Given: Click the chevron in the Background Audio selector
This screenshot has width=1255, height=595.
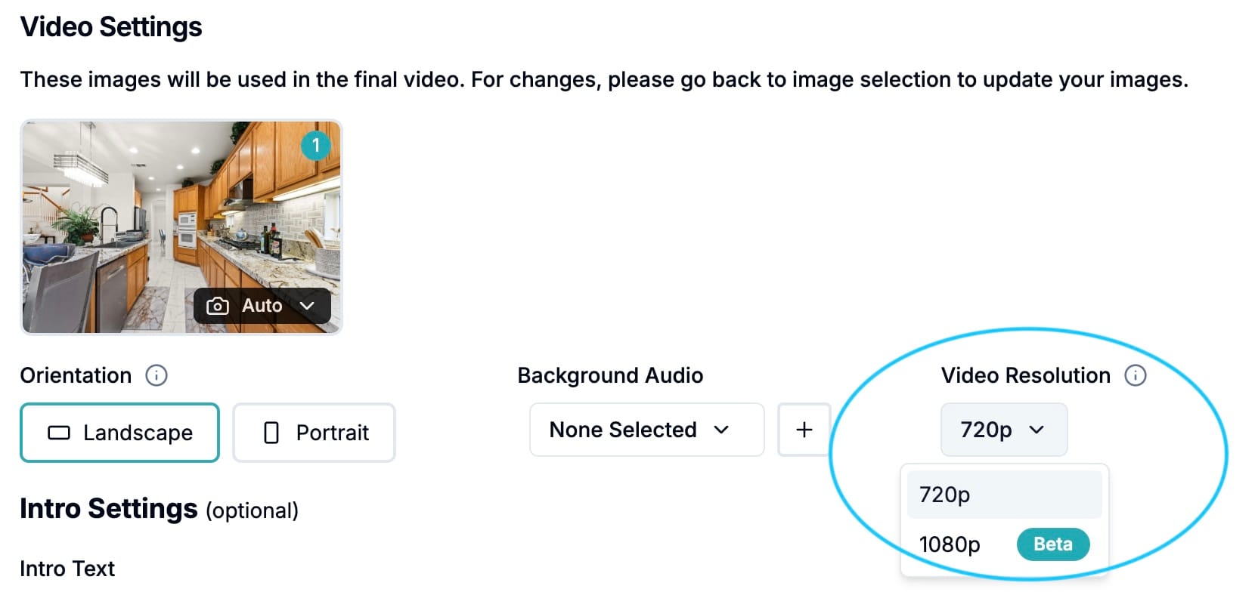Looking at the screenshot, I should click(721, 430).
